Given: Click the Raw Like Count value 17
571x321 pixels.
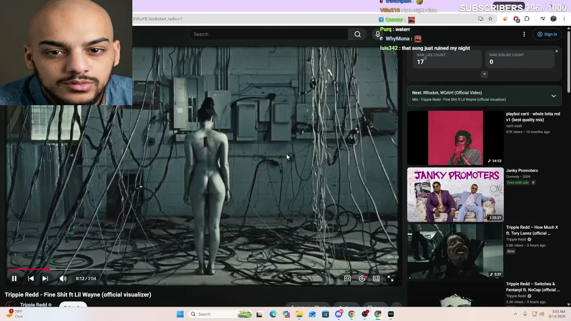Looking at the screenshot, I should click(x=420, y=62).
